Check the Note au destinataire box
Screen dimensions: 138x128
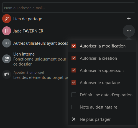click(74, 107)
